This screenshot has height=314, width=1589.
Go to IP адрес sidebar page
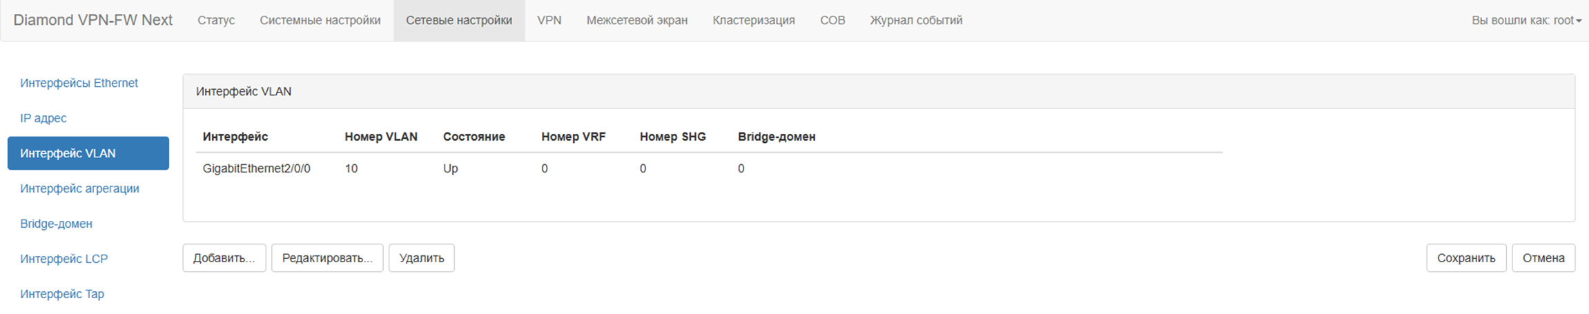[43, 118]
